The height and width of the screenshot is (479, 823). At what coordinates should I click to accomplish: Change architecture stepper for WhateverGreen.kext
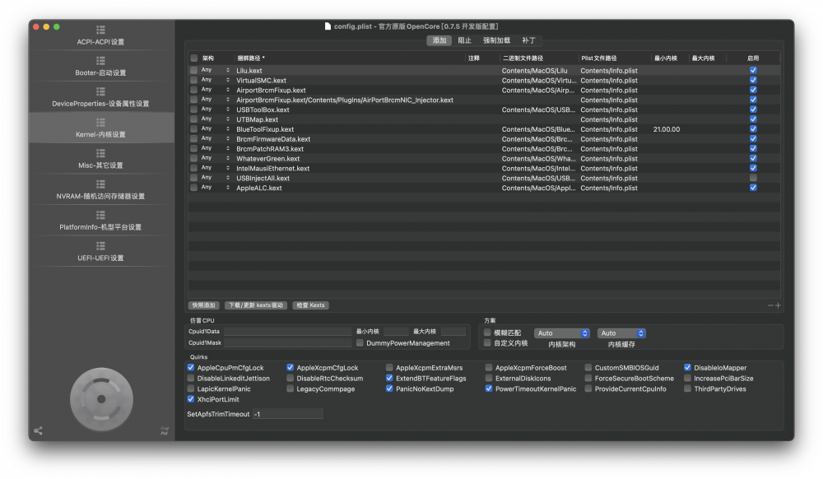(228, 159)
